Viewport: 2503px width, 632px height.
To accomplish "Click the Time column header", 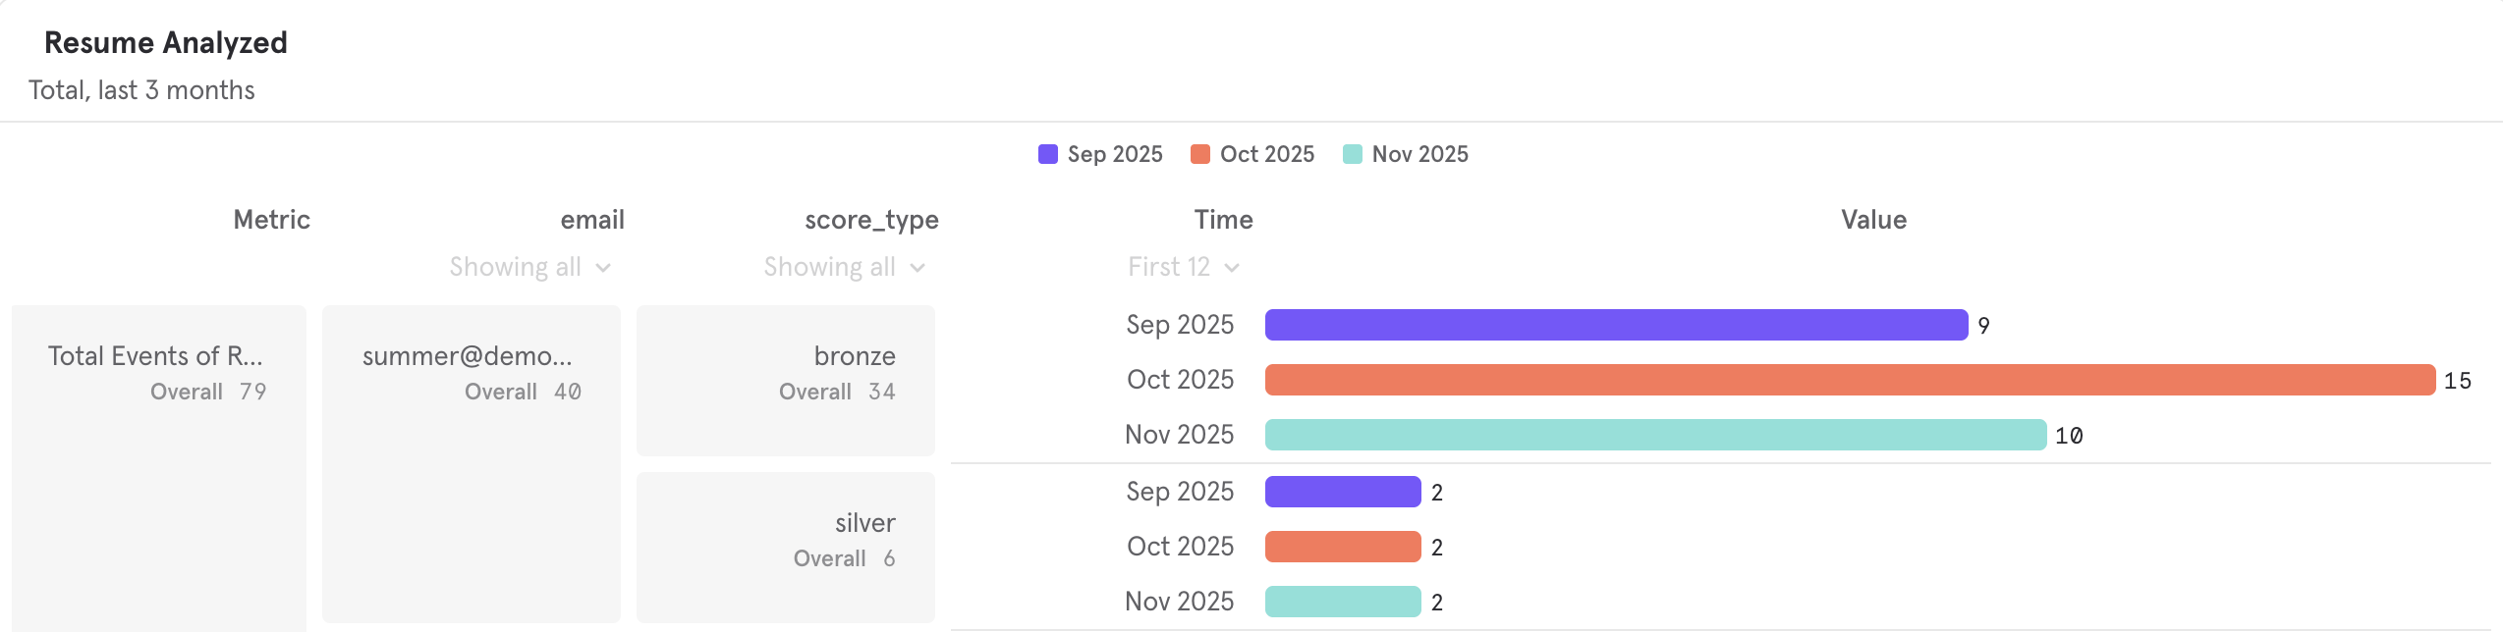I will 1223,219.
